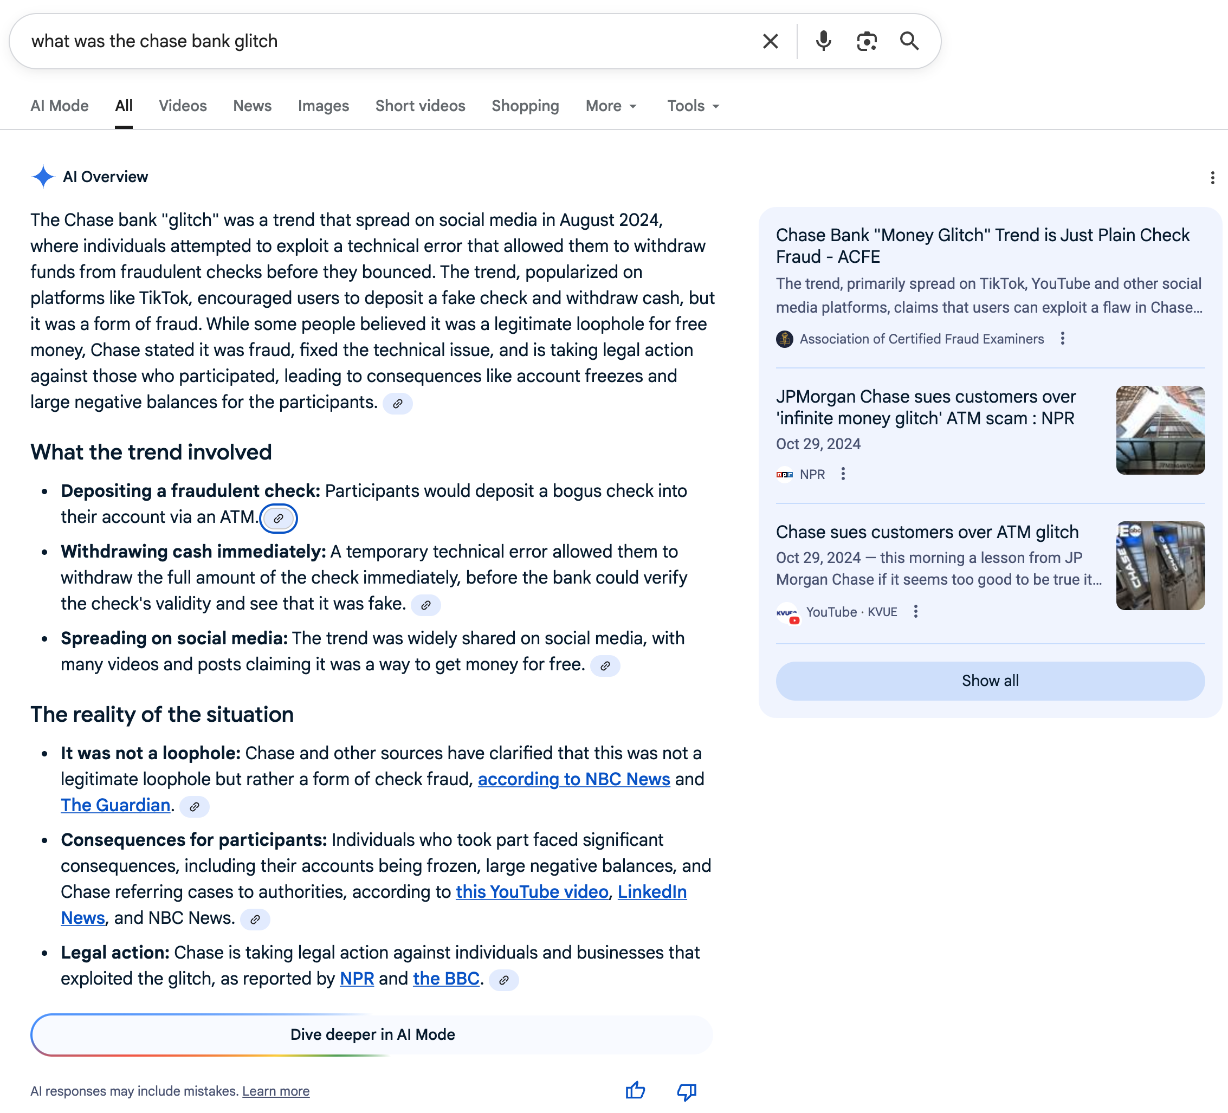
Task: Click the NPR article thumbnail image
Action: click(x=1159, y=430)
